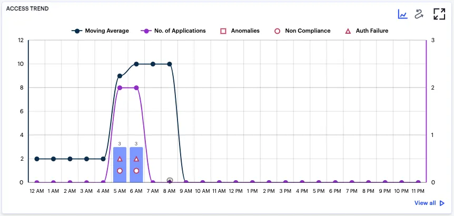Click the play arrow next to View all
Screen dimensions: 454x216
pos(442,203)
